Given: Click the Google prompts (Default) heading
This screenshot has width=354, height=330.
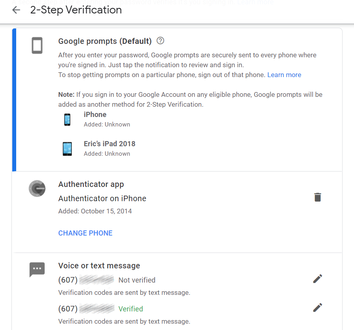Looking at the screenshot, I should (105, 41).
